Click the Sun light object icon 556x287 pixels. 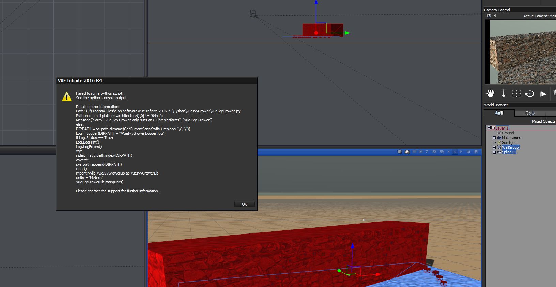click(x=499, y=142)
